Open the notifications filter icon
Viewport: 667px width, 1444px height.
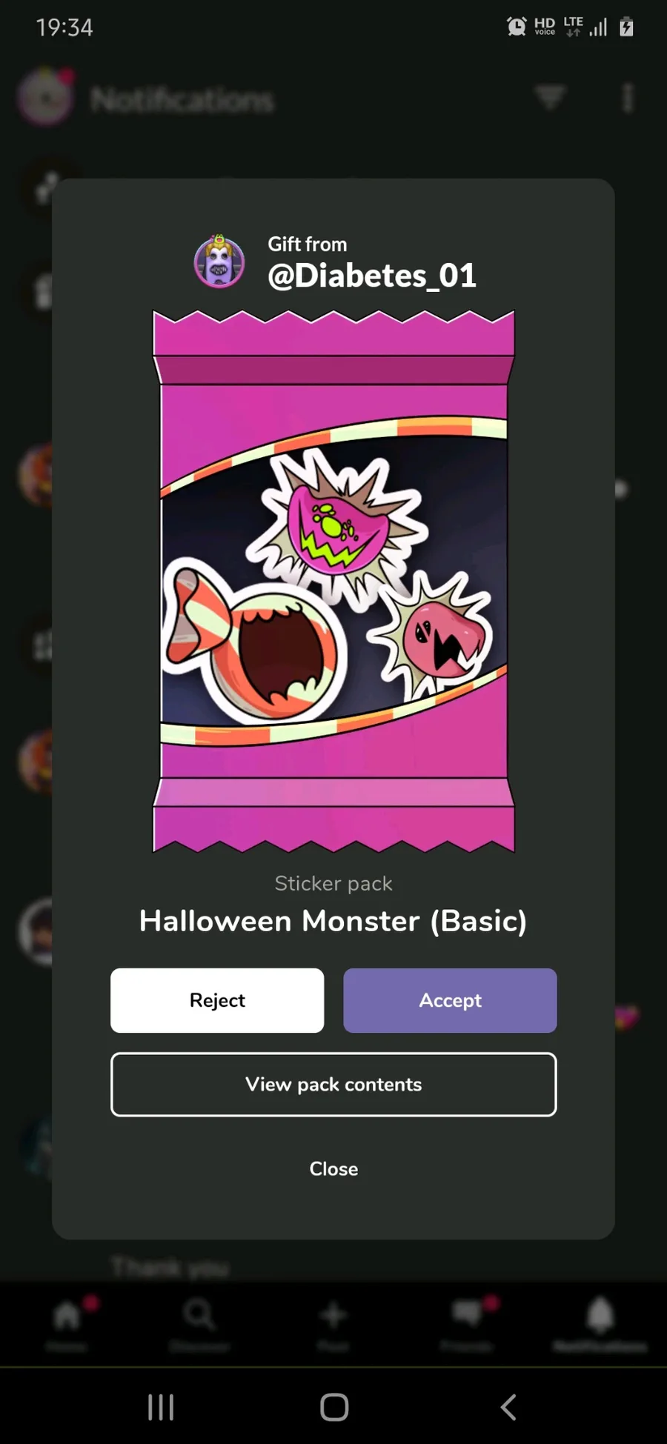pos(550,97)
